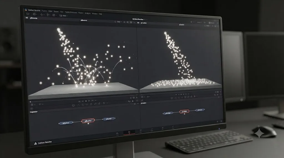The width and height of the screenshot is (284, 158).
Task: Click the letter A icon below left viewer
Action: (133, 101)
